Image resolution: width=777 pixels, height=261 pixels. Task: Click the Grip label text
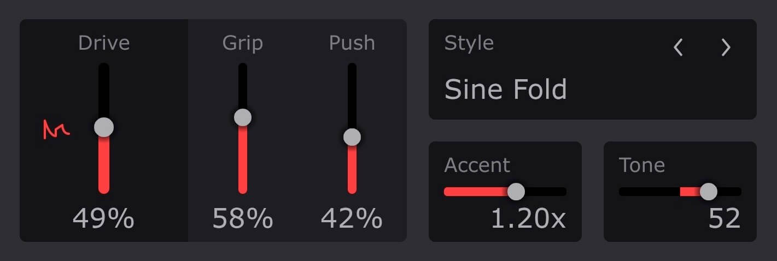tap(243, 43)
